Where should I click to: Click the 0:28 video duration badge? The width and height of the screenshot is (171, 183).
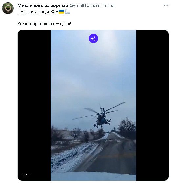click(26, 174)
